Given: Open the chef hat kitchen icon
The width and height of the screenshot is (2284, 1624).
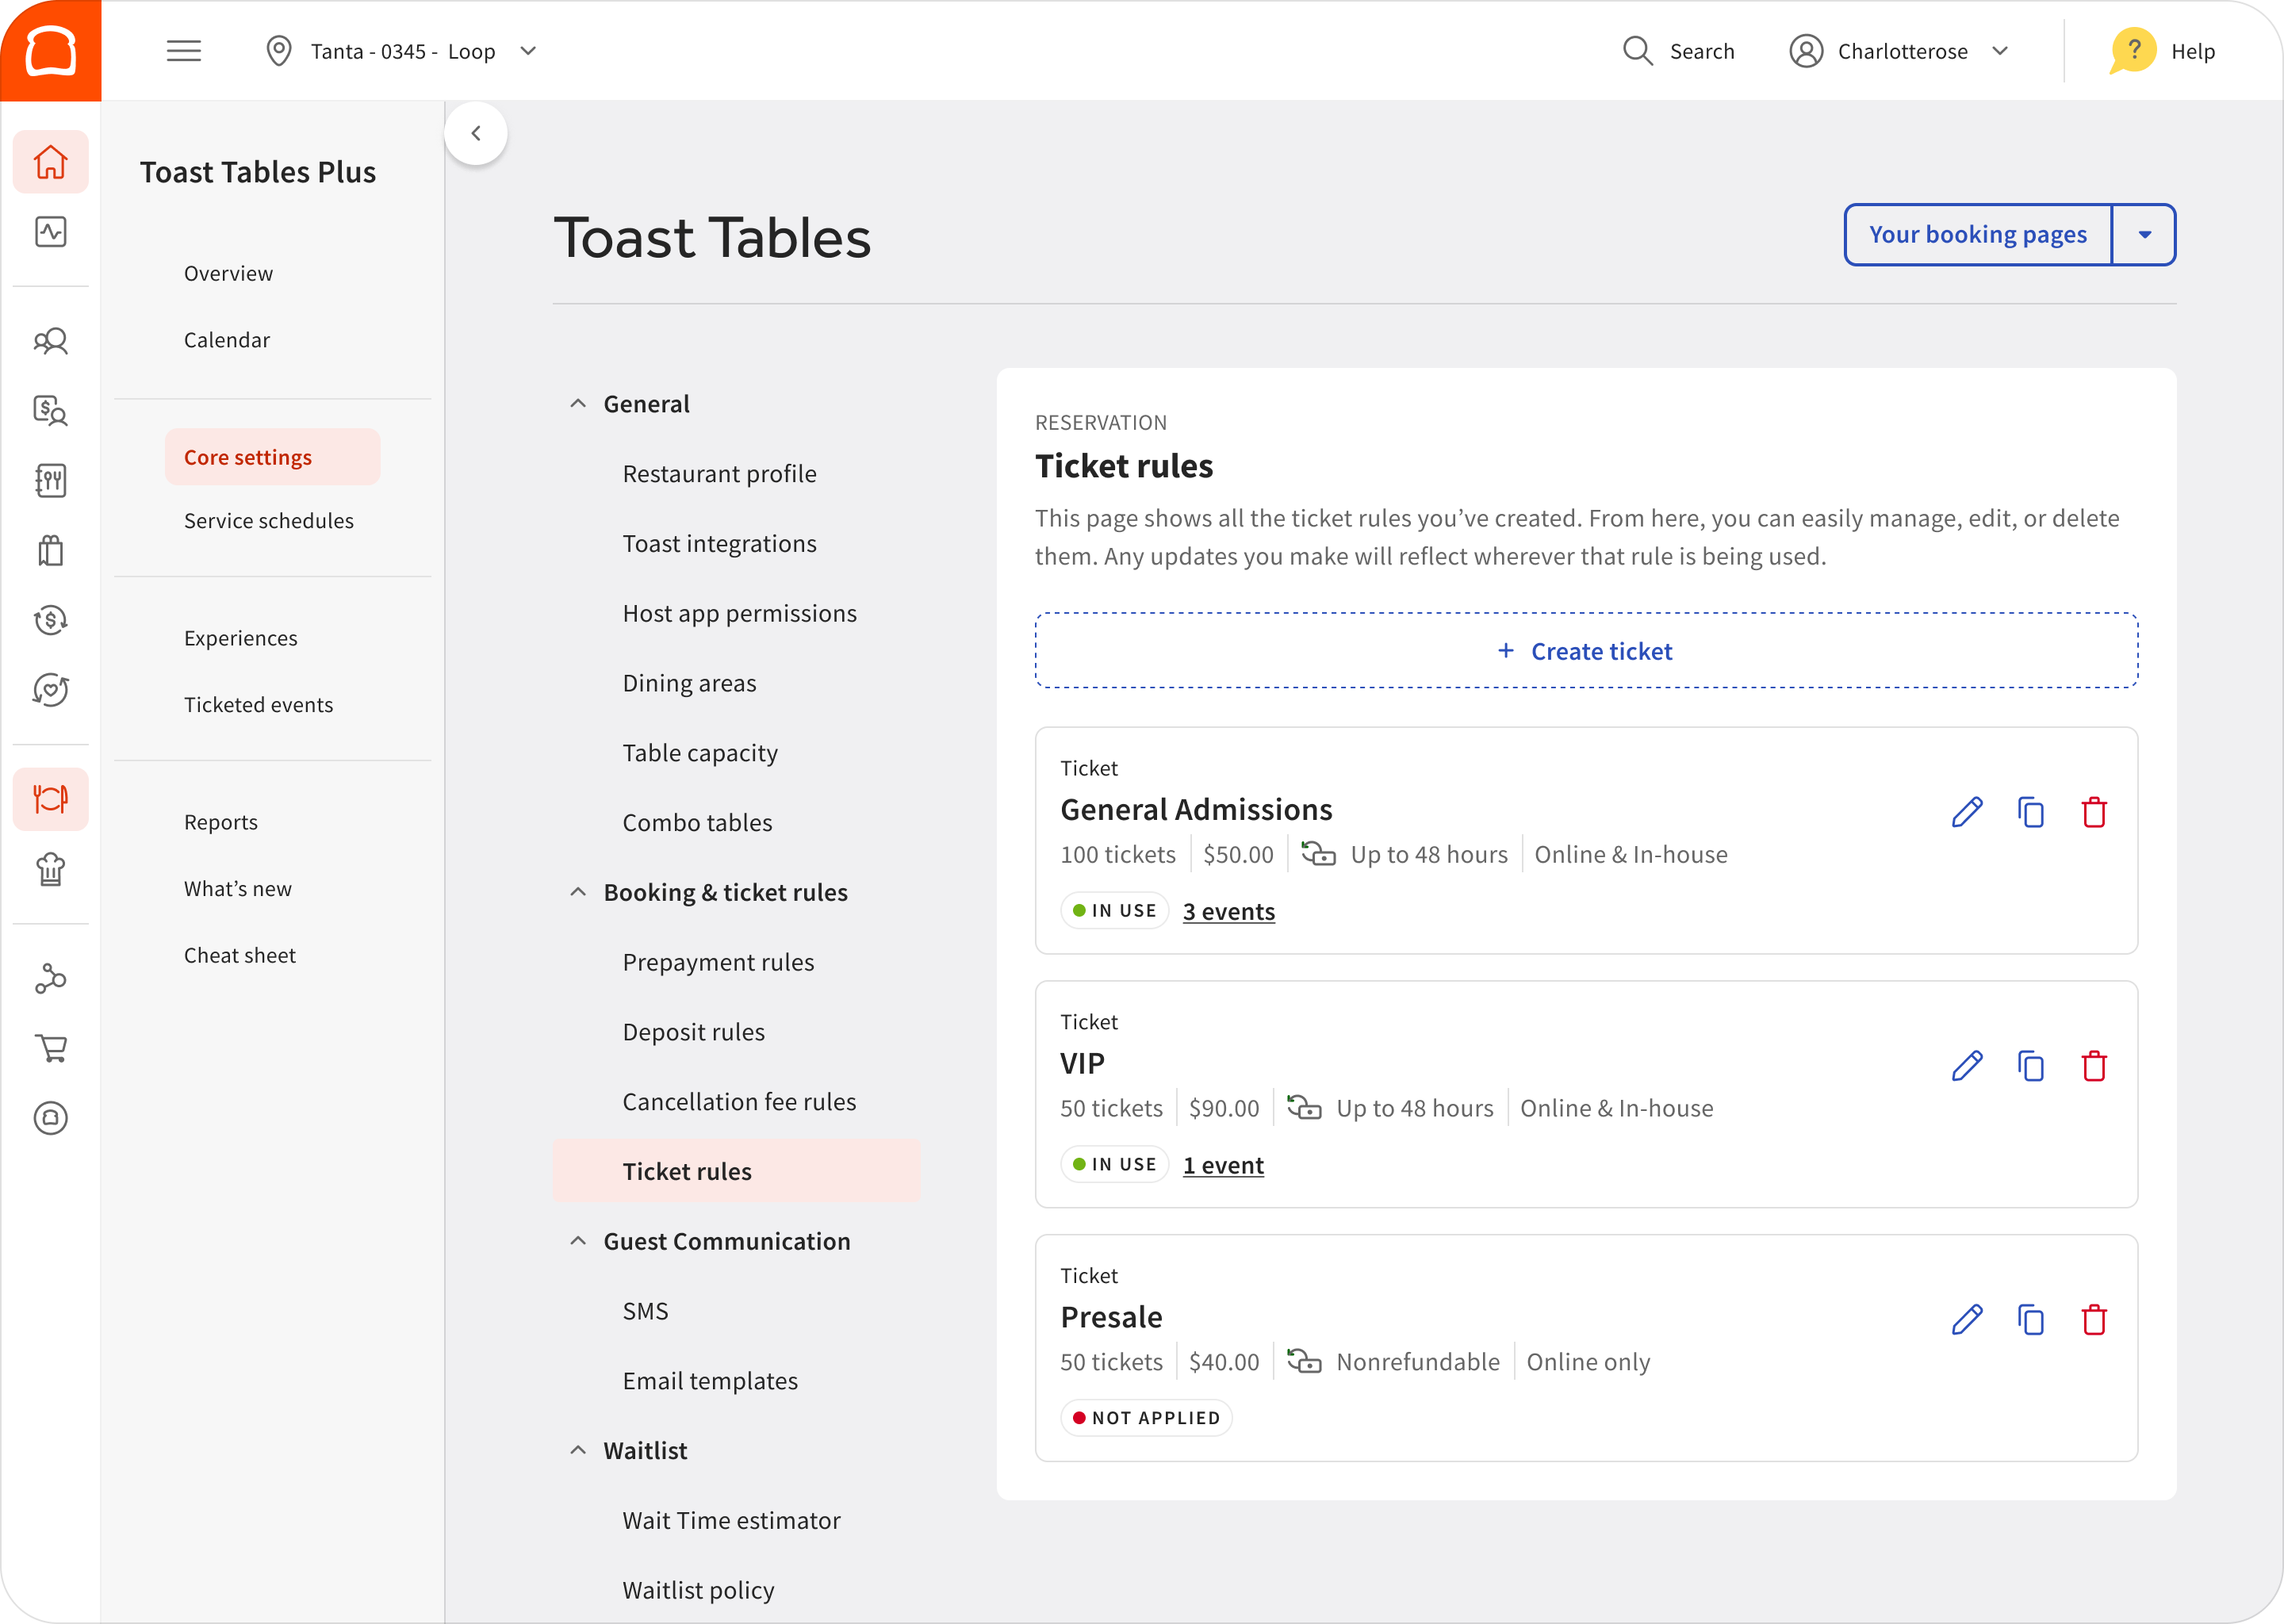Looking at the screenshot, I should [50, 869].
